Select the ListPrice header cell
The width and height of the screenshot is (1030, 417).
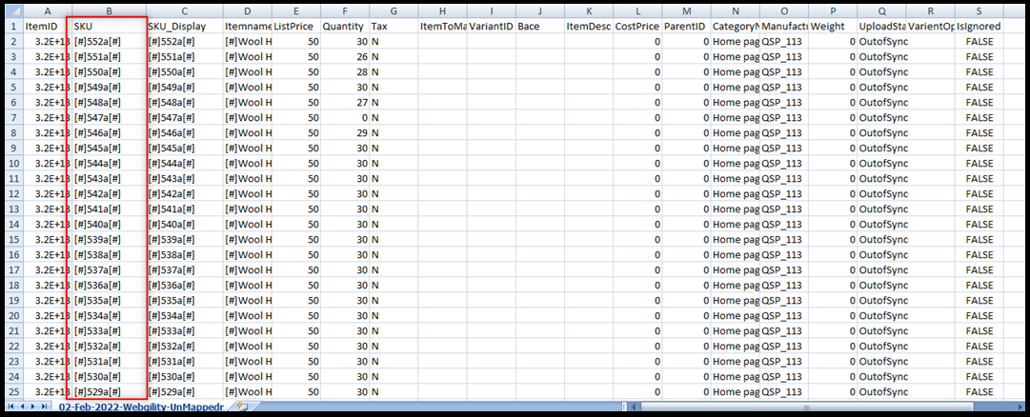point(296,26)
